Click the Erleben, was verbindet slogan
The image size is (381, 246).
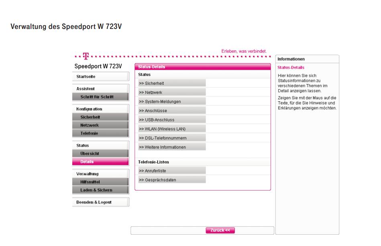[x=244, y=51]
